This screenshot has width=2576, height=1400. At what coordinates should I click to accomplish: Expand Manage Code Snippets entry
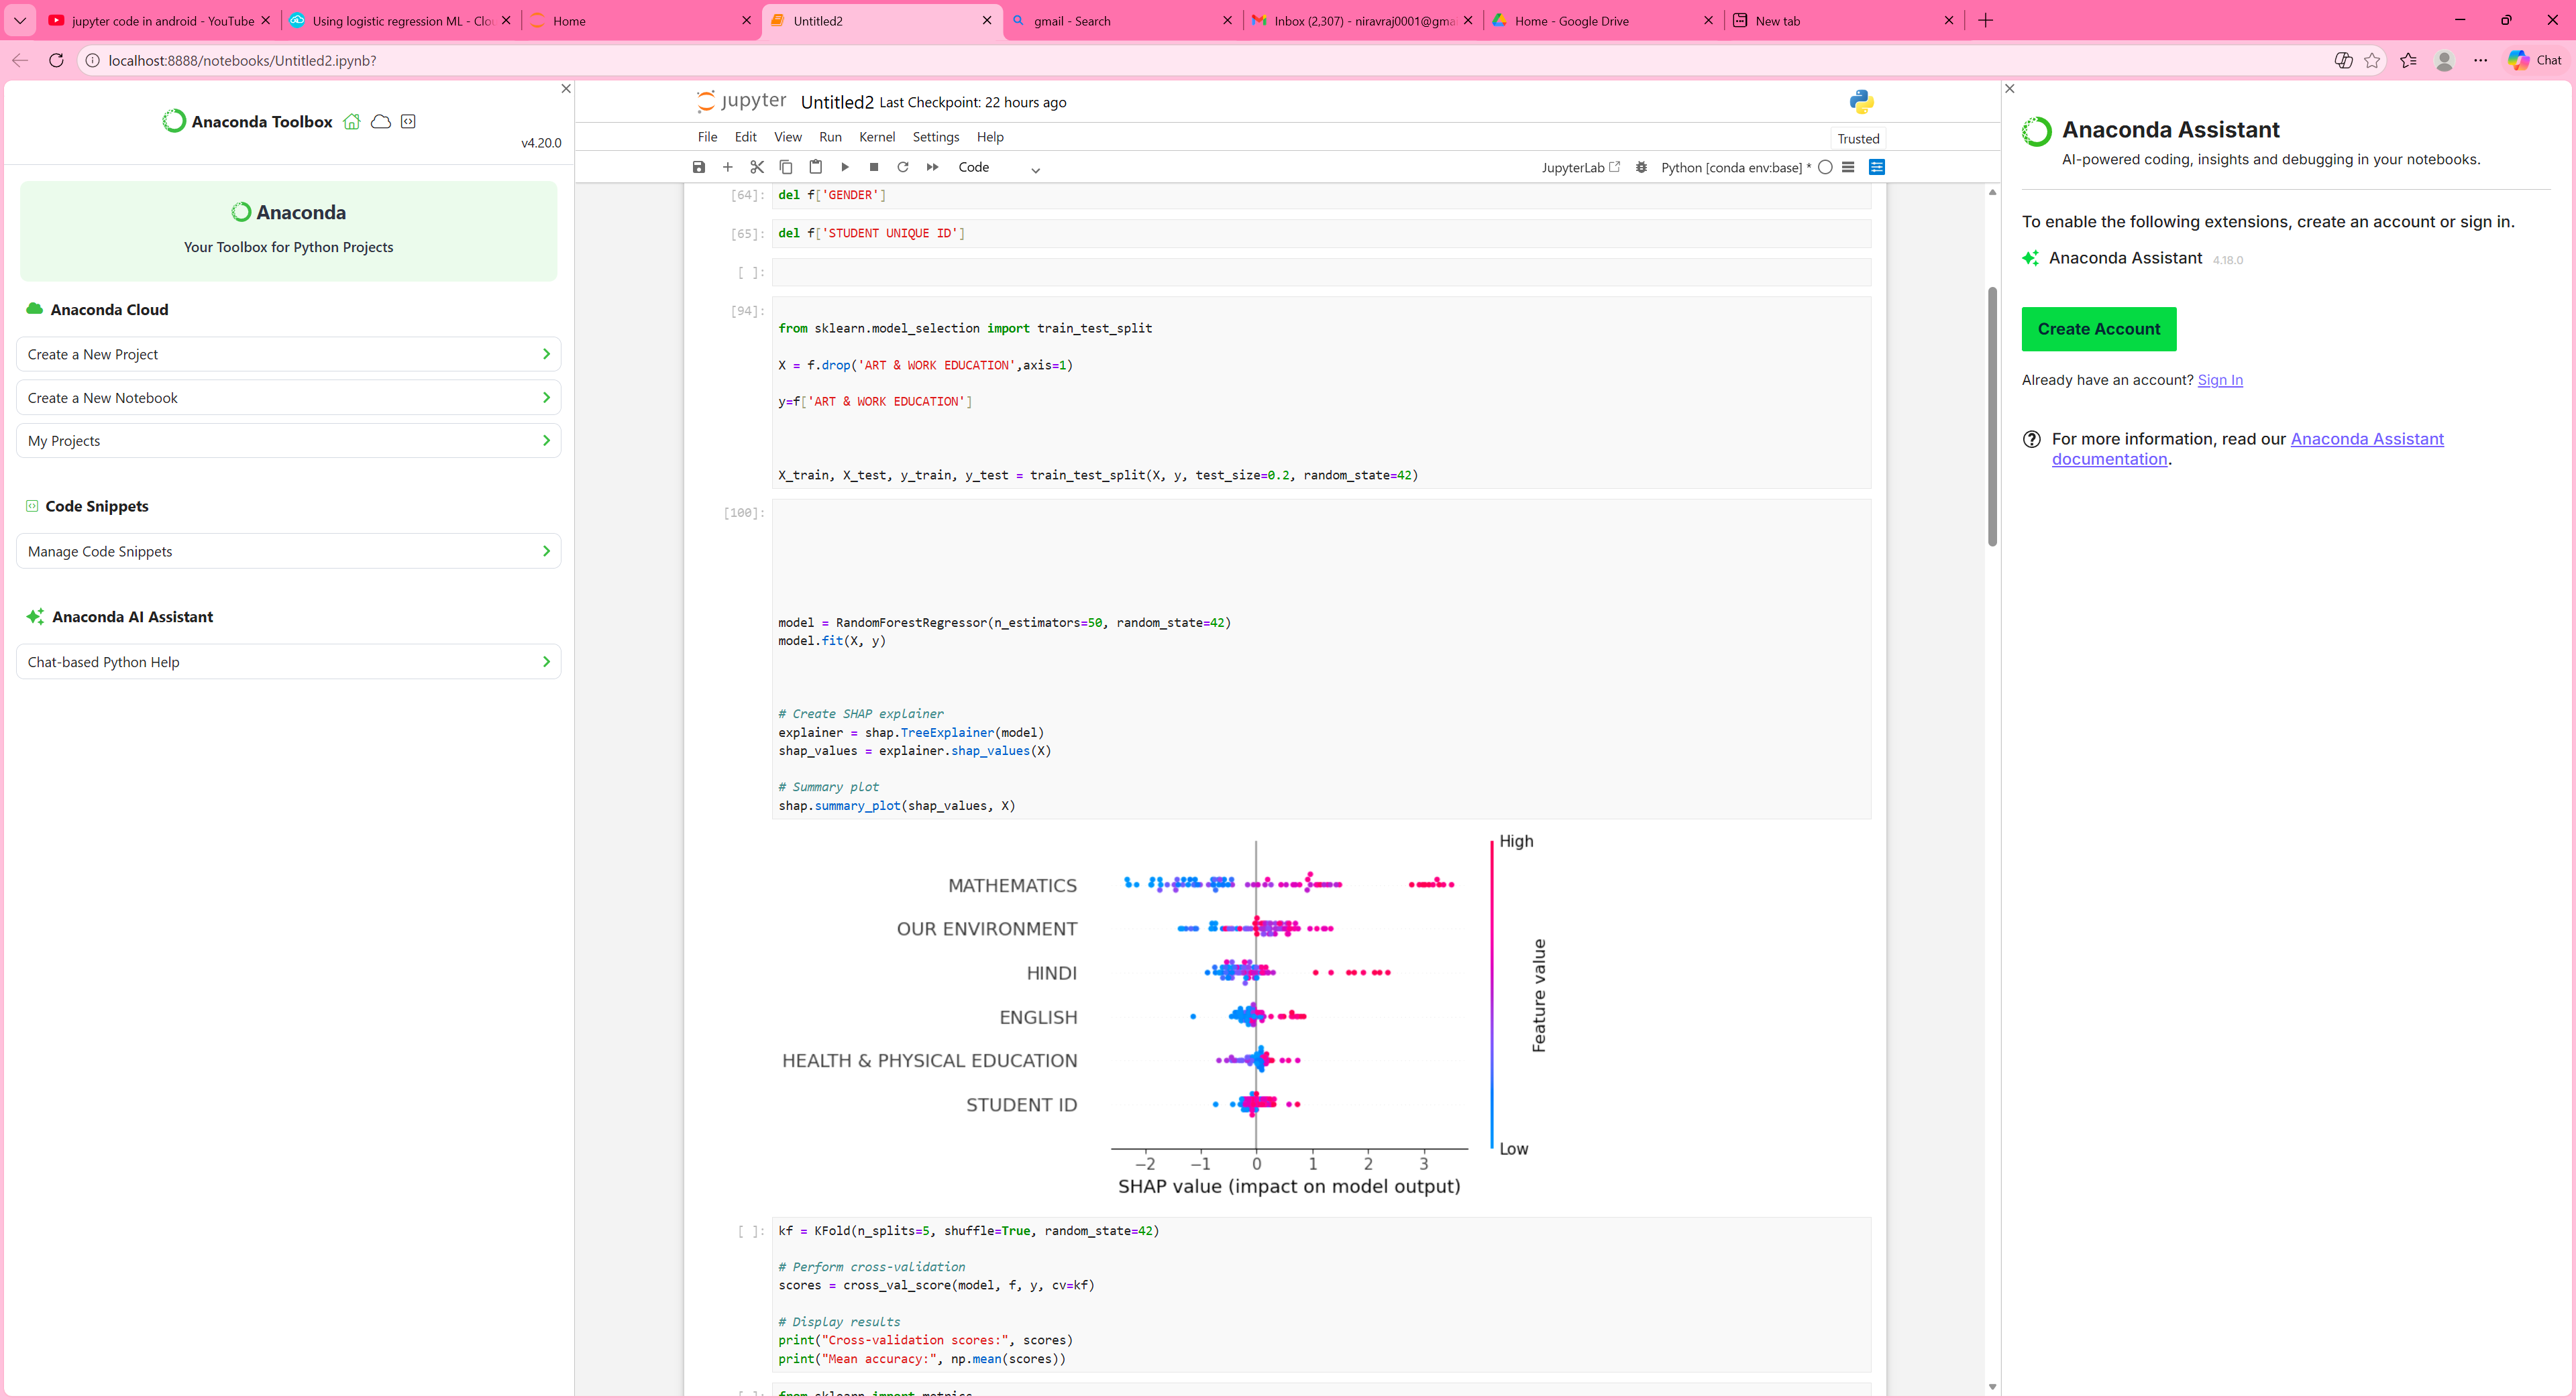288,550
